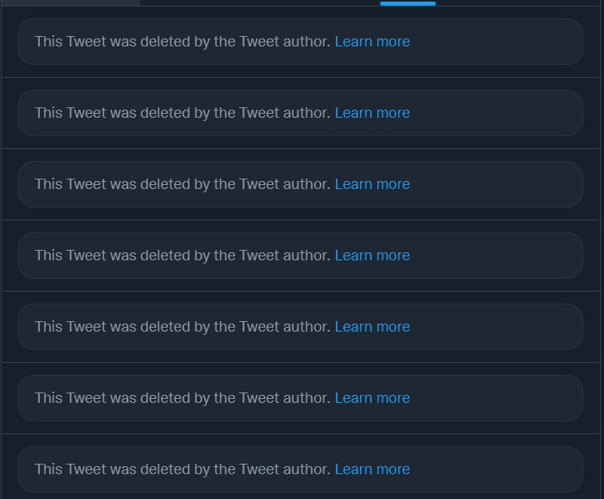
Task: Click the fourth deleted Tweet message text
Action: (x=182, y=256)
